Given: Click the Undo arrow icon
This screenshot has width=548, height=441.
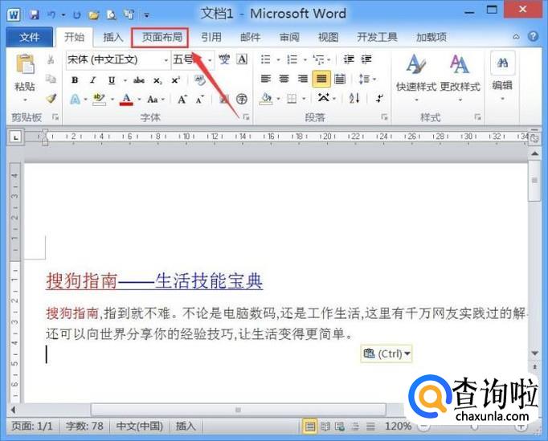Looking at the screenshot, I should coord(51,14).
